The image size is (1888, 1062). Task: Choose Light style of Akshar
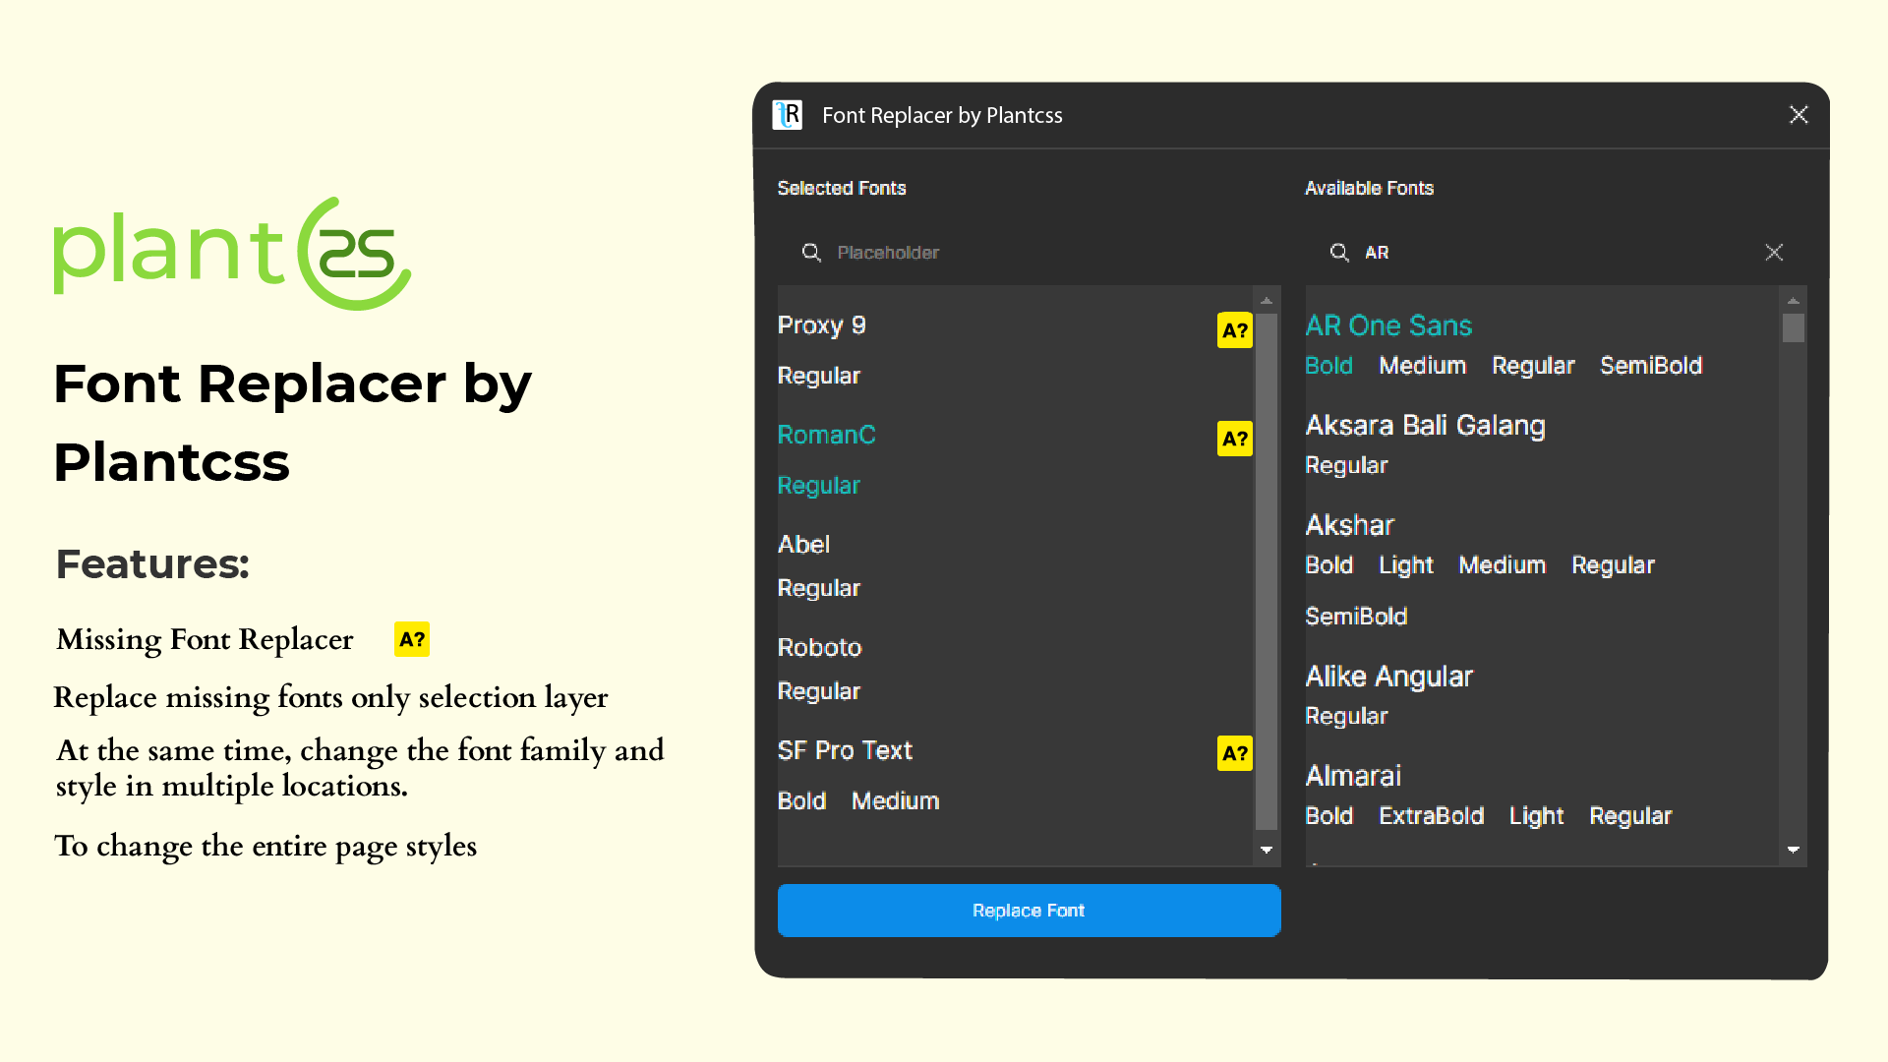coord(1406,565)
